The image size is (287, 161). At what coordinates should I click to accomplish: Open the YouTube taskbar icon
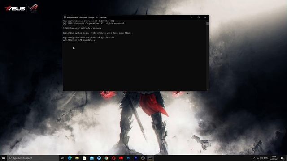click(121, 158)
